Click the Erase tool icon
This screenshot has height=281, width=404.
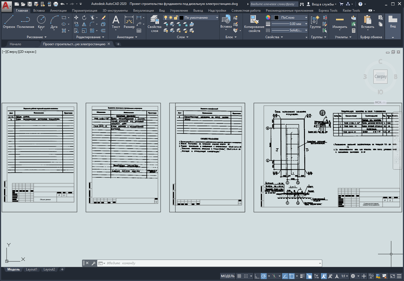[103, 18]
